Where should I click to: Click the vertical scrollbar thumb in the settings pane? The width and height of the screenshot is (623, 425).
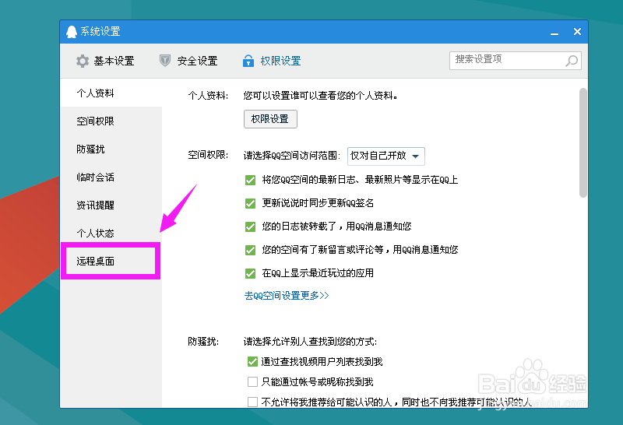pyautogui.click(x=583, y=143)
